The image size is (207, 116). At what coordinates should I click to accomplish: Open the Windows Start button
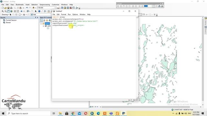click(x=3, y=113)
